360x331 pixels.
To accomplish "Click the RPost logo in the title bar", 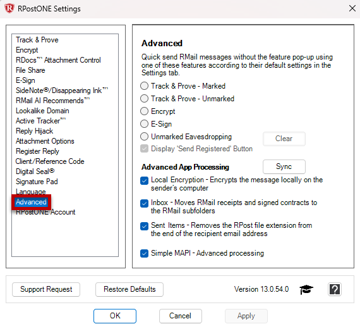I will 9,8.
